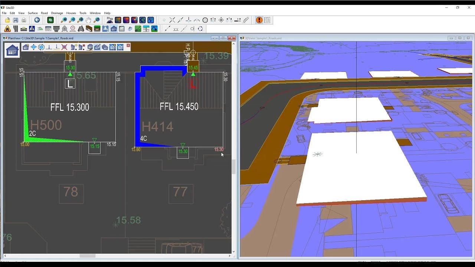Click the rotate house icon
The width and height of the screenshot is (475, 267).
point(41,47)
